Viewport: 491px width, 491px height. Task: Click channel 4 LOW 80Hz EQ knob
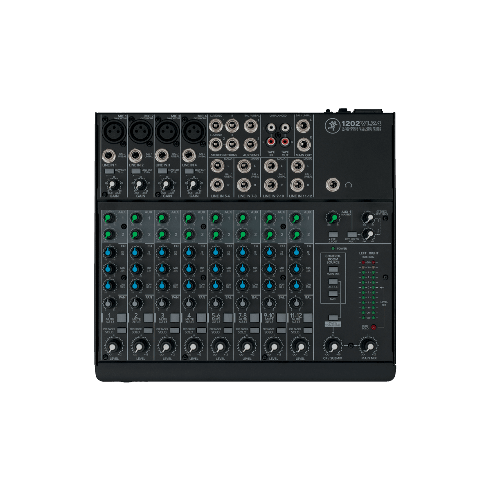[x=189, y=285]
